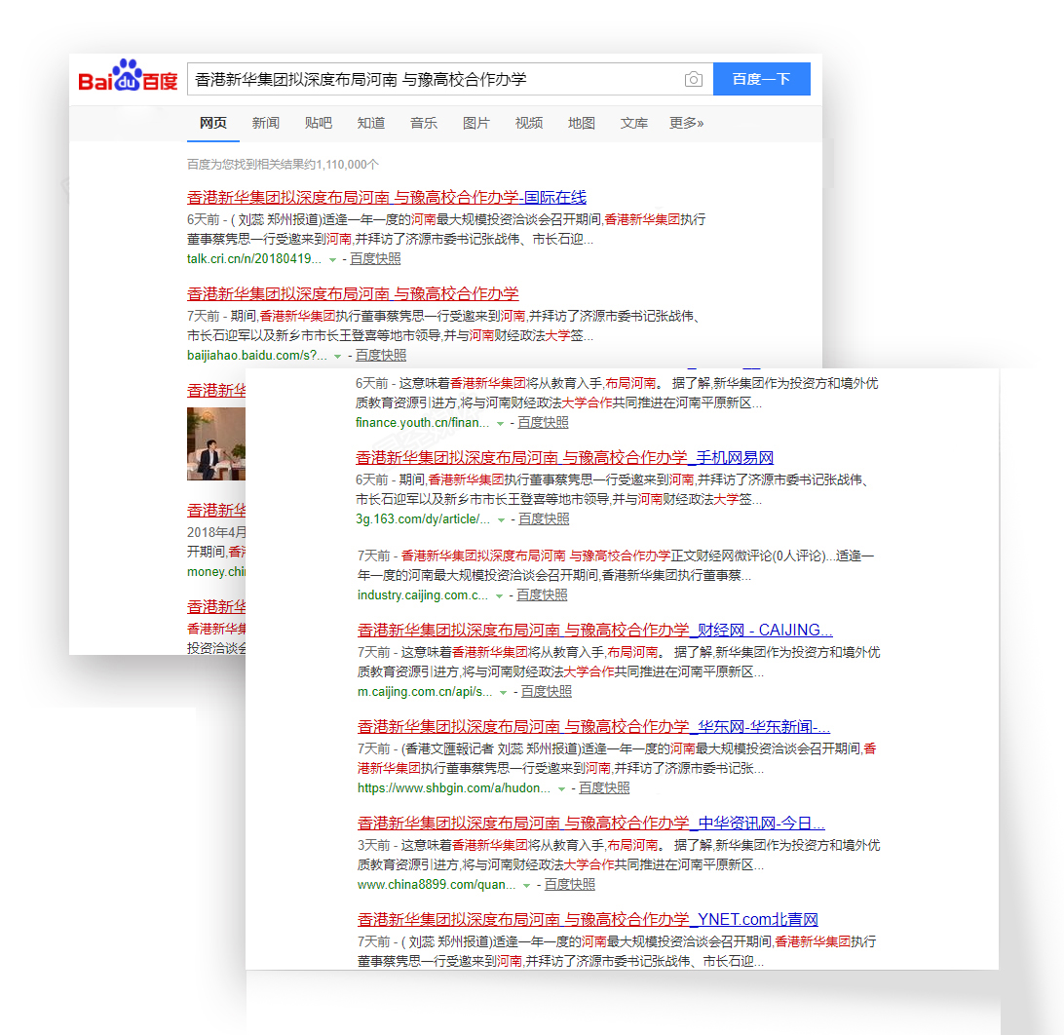Switch to the 地图 tab
The image size is (1064, 1035).
tap(581, 123)
